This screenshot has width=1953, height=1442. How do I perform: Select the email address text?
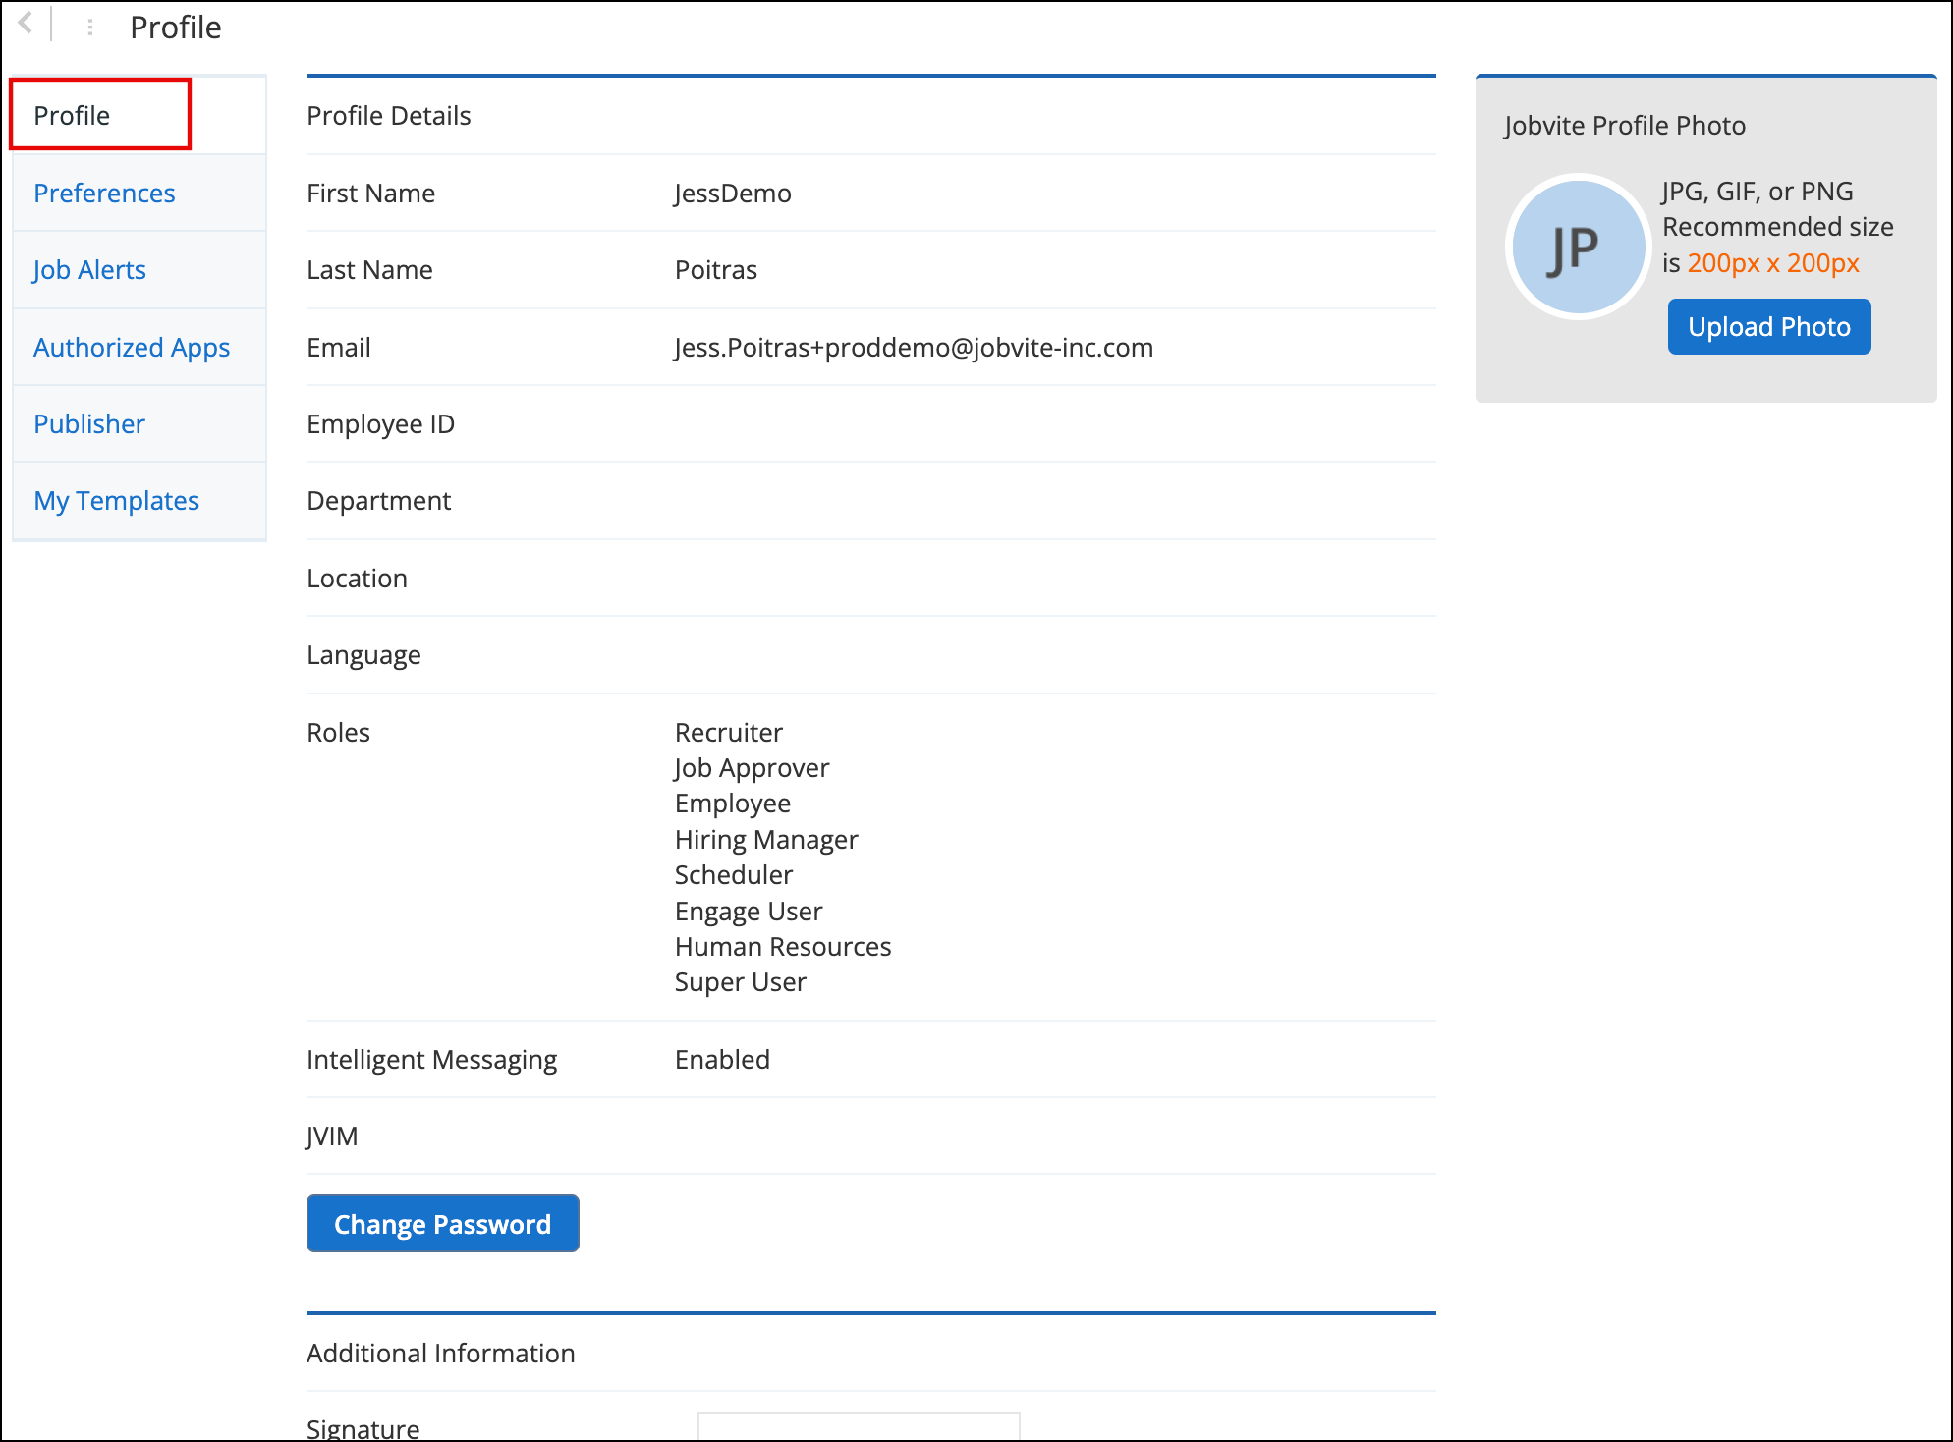click(914, 347)
